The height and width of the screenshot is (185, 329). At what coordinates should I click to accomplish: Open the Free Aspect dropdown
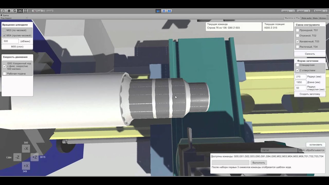[14, 18]
